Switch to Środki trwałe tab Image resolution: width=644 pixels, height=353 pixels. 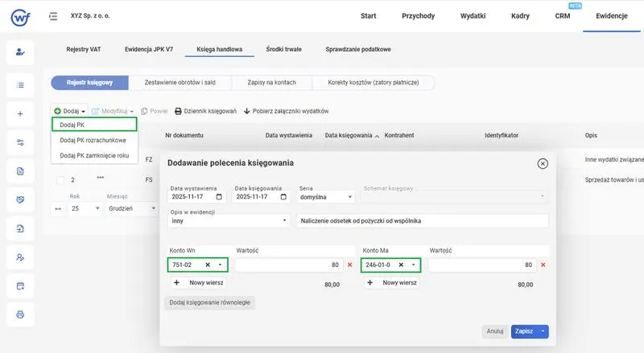(x=284, y=49)
